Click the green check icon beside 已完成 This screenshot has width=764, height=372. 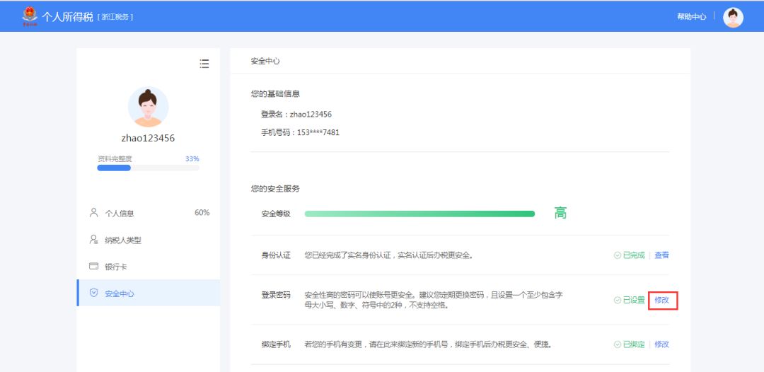click(617, 255)
